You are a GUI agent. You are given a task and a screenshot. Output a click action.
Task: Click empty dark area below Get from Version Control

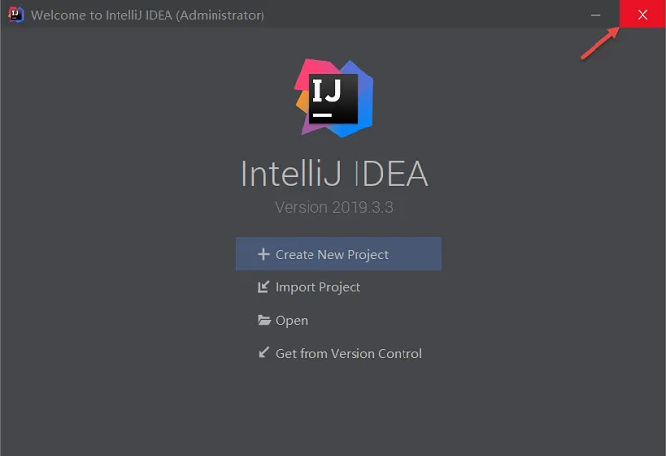338,404
